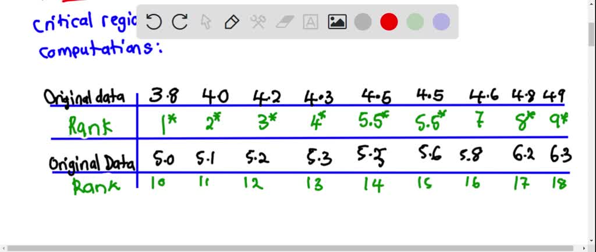This screenshot has height=252, width=596.
Task: Choose the lavender color swatch
Action: tap(441, 22)
